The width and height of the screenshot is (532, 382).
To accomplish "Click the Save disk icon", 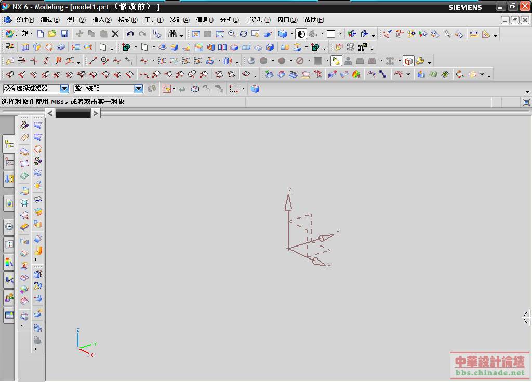I will 64,34.
